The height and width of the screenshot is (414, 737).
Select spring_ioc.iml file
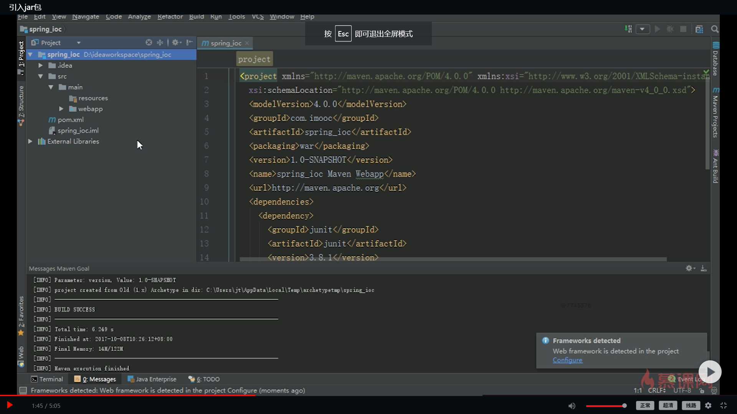(x=74, y=131)
